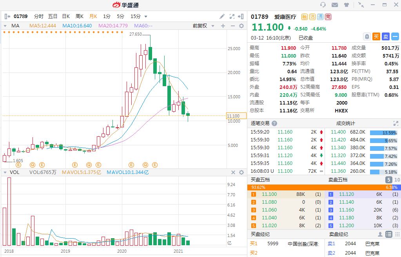Open the 前复权 adjustment dropdown
Image resolution: width=401 pixels, height=257 pixels.
(x=203, y=26)
